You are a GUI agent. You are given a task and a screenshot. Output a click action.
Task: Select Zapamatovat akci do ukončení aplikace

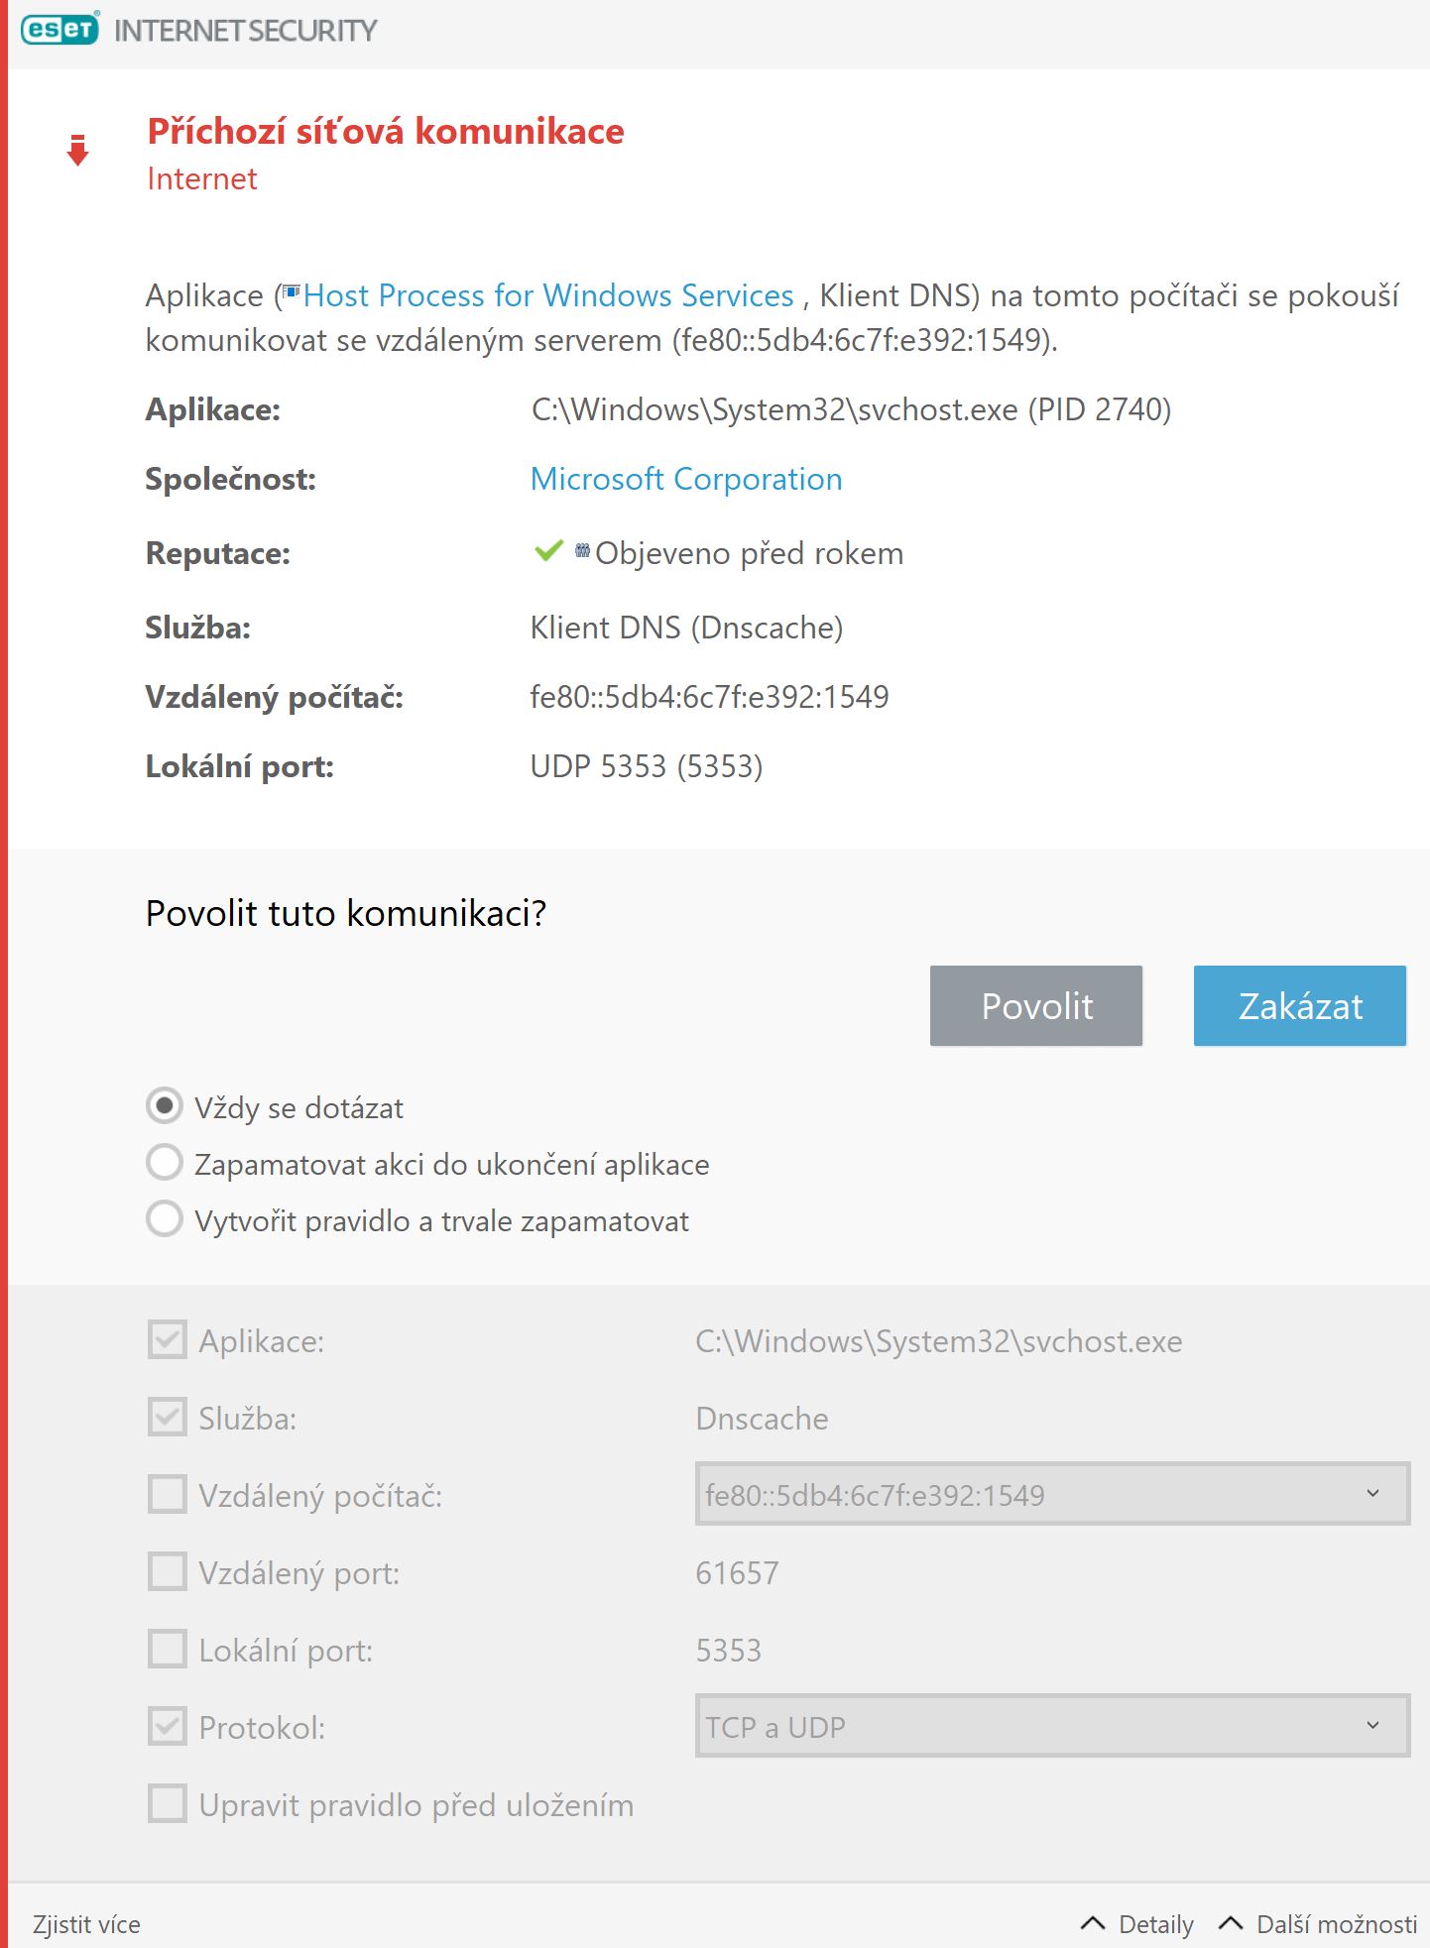[x=165, y=1163]
